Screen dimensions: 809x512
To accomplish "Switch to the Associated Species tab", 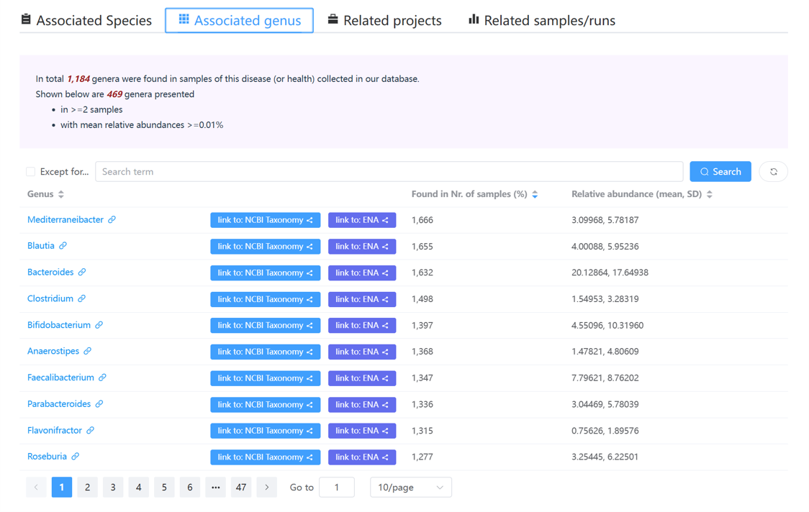I will 86,21.
